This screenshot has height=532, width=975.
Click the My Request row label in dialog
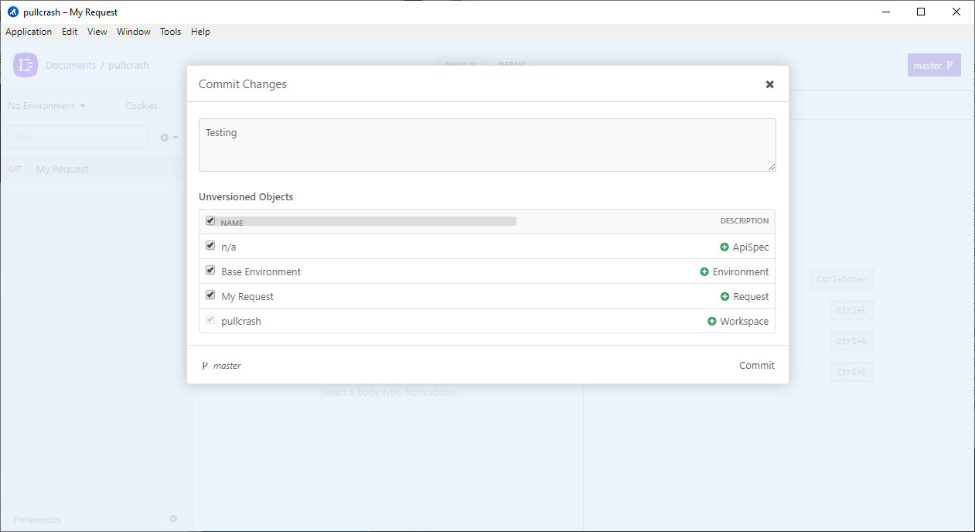247,297
